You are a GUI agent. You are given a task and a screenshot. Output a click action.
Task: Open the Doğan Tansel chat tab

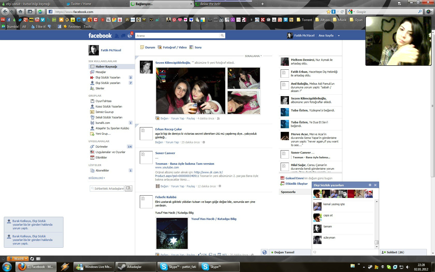click(290, 252)
